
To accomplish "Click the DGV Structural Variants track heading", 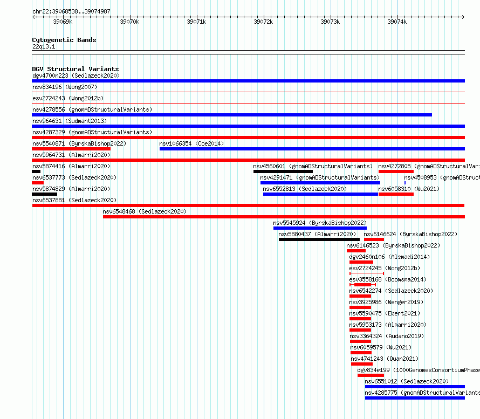I will tap(76, 69).
